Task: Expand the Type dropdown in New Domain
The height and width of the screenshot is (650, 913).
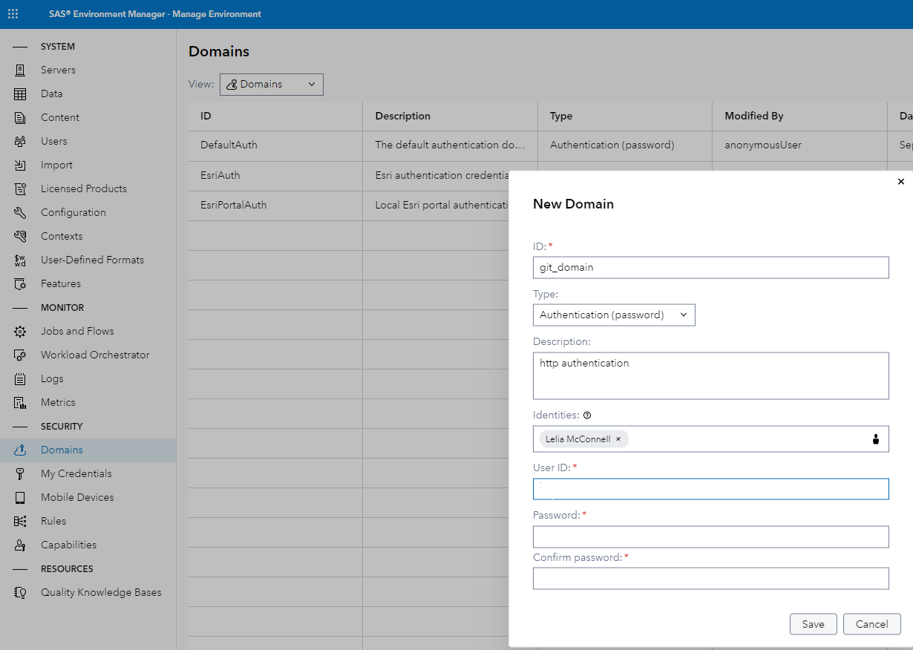Action: coord(683,315)
